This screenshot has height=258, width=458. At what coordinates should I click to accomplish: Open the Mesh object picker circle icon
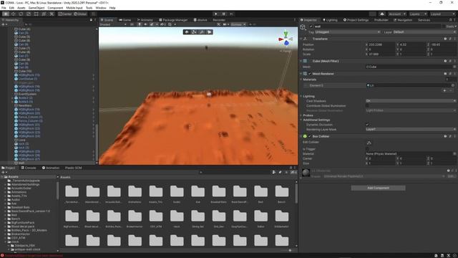point(454,67)
